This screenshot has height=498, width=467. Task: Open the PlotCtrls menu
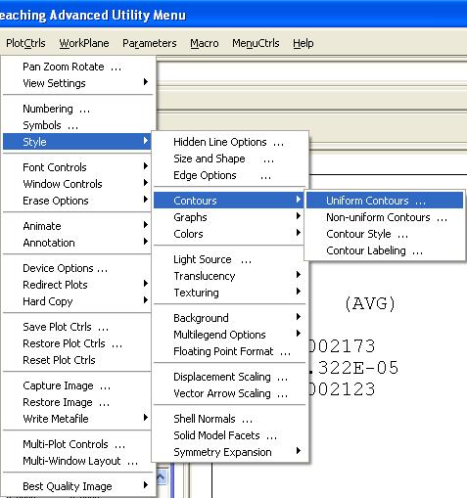pyautogui.click(x=25, y=43)
